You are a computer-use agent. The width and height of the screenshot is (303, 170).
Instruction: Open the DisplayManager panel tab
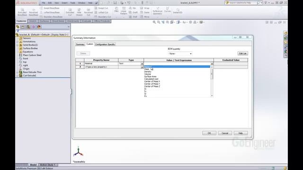(39, 27)
